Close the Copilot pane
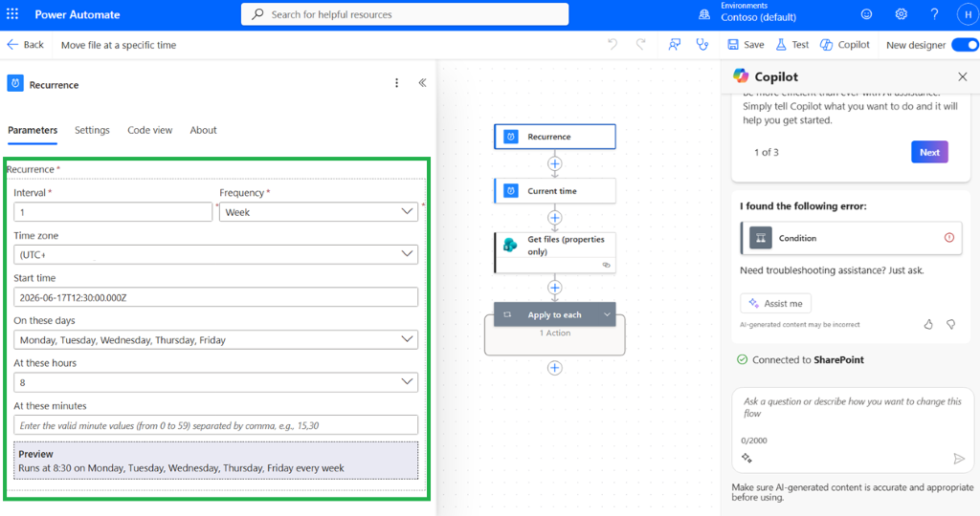 coord(963,76)
